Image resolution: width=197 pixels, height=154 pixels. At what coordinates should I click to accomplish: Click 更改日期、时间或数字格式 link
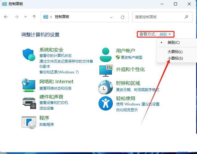(x=137, y=90)
